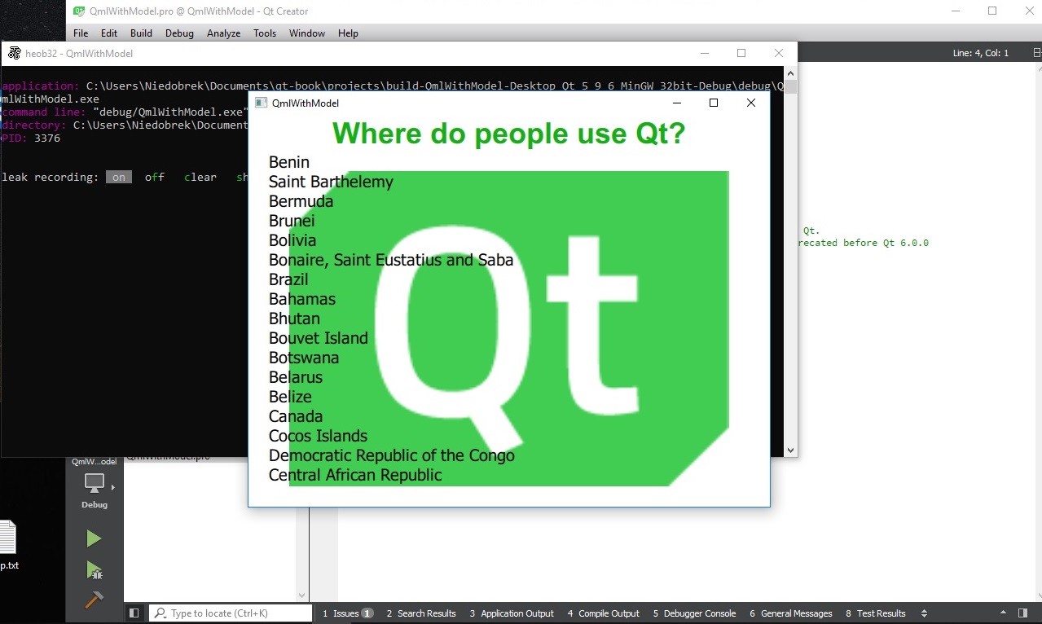
Task: Click the QmlWithModel app window icon
Action: 262,103
